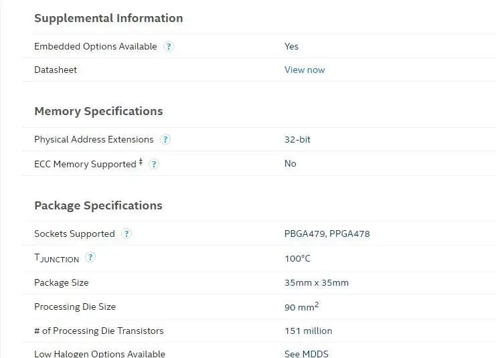496x358 pixels.
Task: Select the '32-bit' value text
Action: click(297, 140)
